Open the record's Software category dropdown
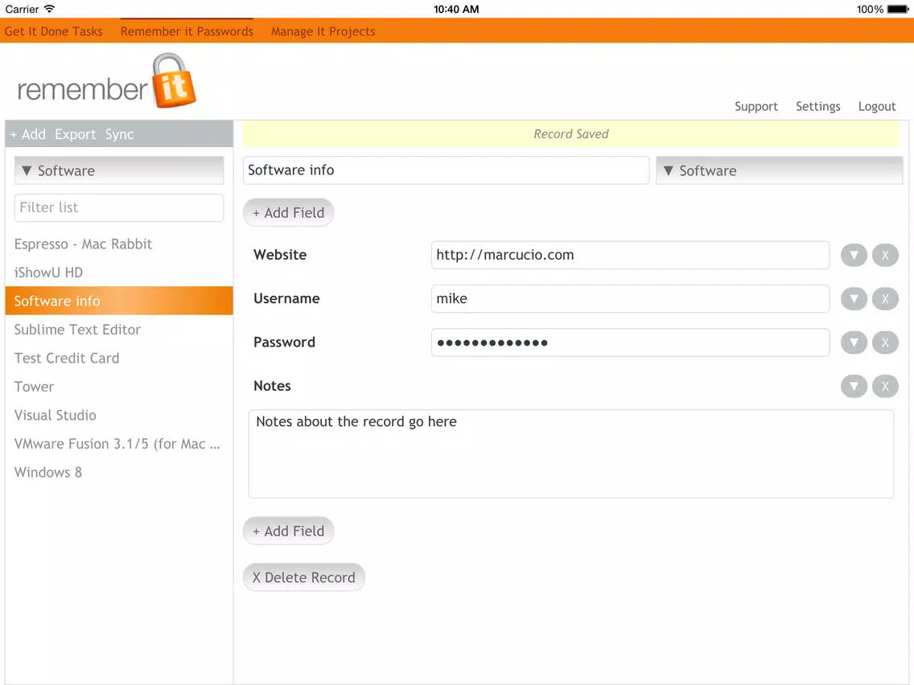914x685 pixels. pos(780,170)
